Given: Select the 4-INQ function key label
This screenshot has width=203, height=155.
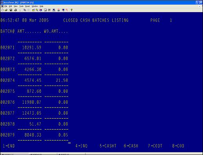Looking at the screenshot, I should 81,146.
